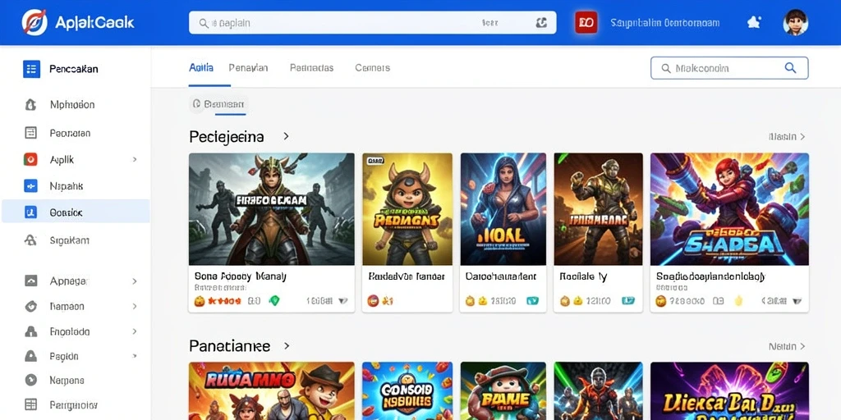The width and height of the screenshot is (841, 420).
Task: Expand the Panatianke section chevron
Action: (287, 346)
